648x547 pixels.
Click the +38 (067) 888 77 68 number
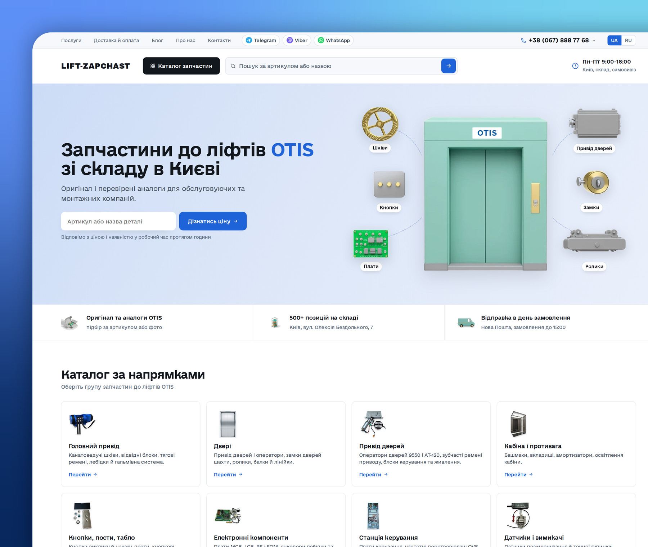559,40
